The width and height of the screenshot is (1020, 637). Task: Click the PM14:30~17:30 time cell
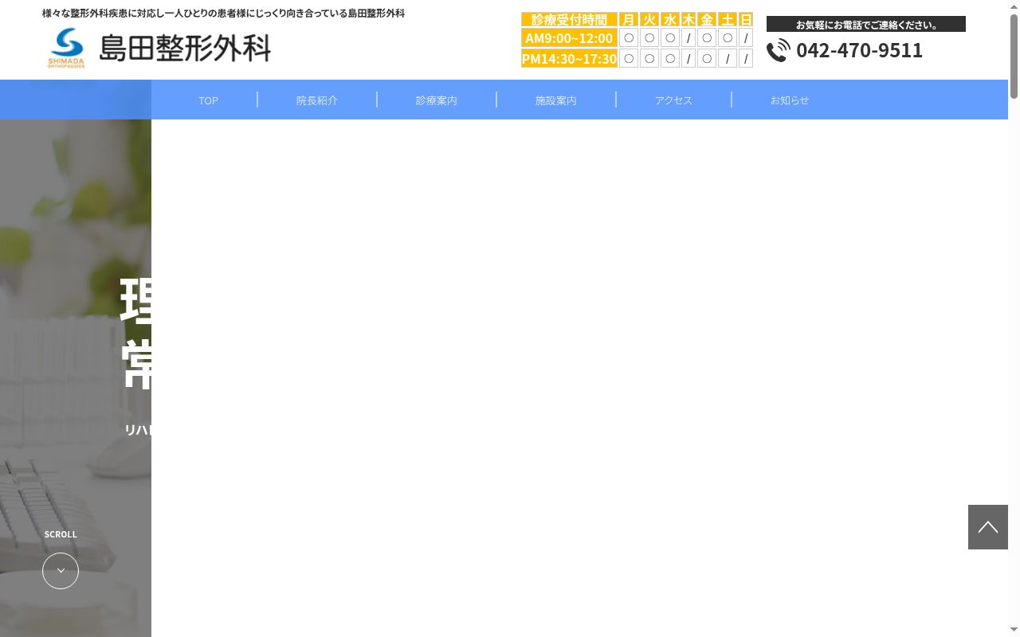pyautogui.click(x=569, y=58)
